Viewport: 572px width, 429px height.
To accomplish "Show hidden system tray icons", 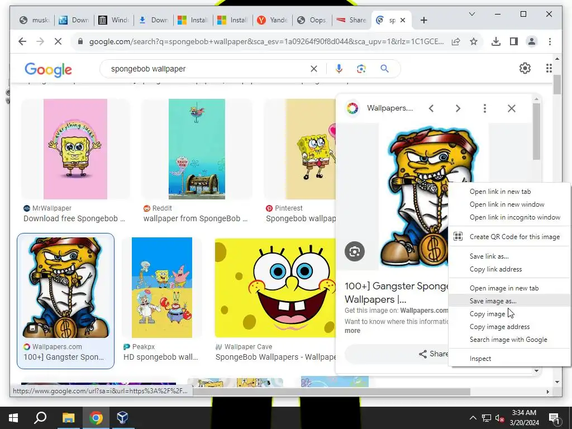I will click(473, 418).
